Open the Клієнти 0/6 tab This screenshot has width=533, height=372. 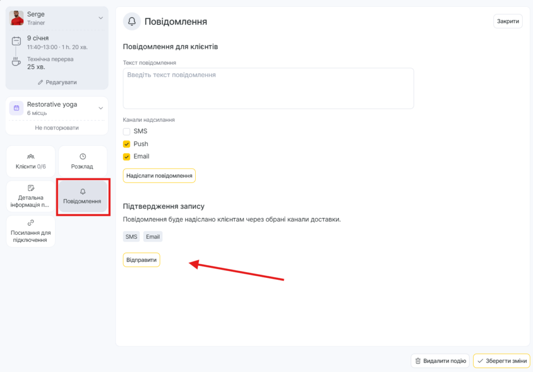(30, 162)
